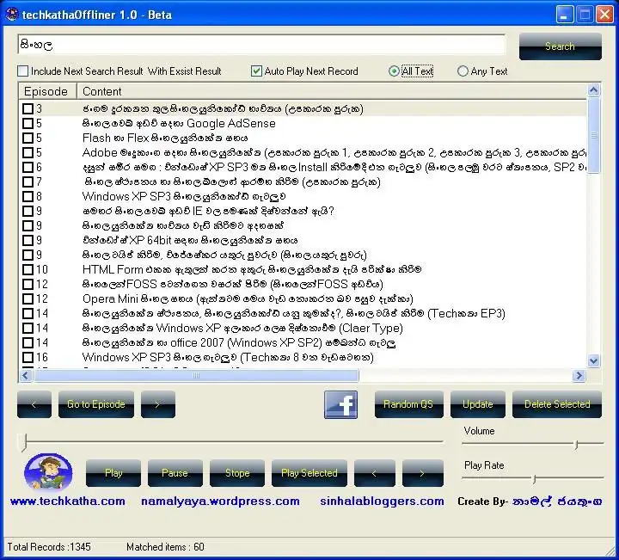Tick checkbox of Adobe row
Image resolution: width=619 pixels, height=560 pixels.
(x=28, y=152)
